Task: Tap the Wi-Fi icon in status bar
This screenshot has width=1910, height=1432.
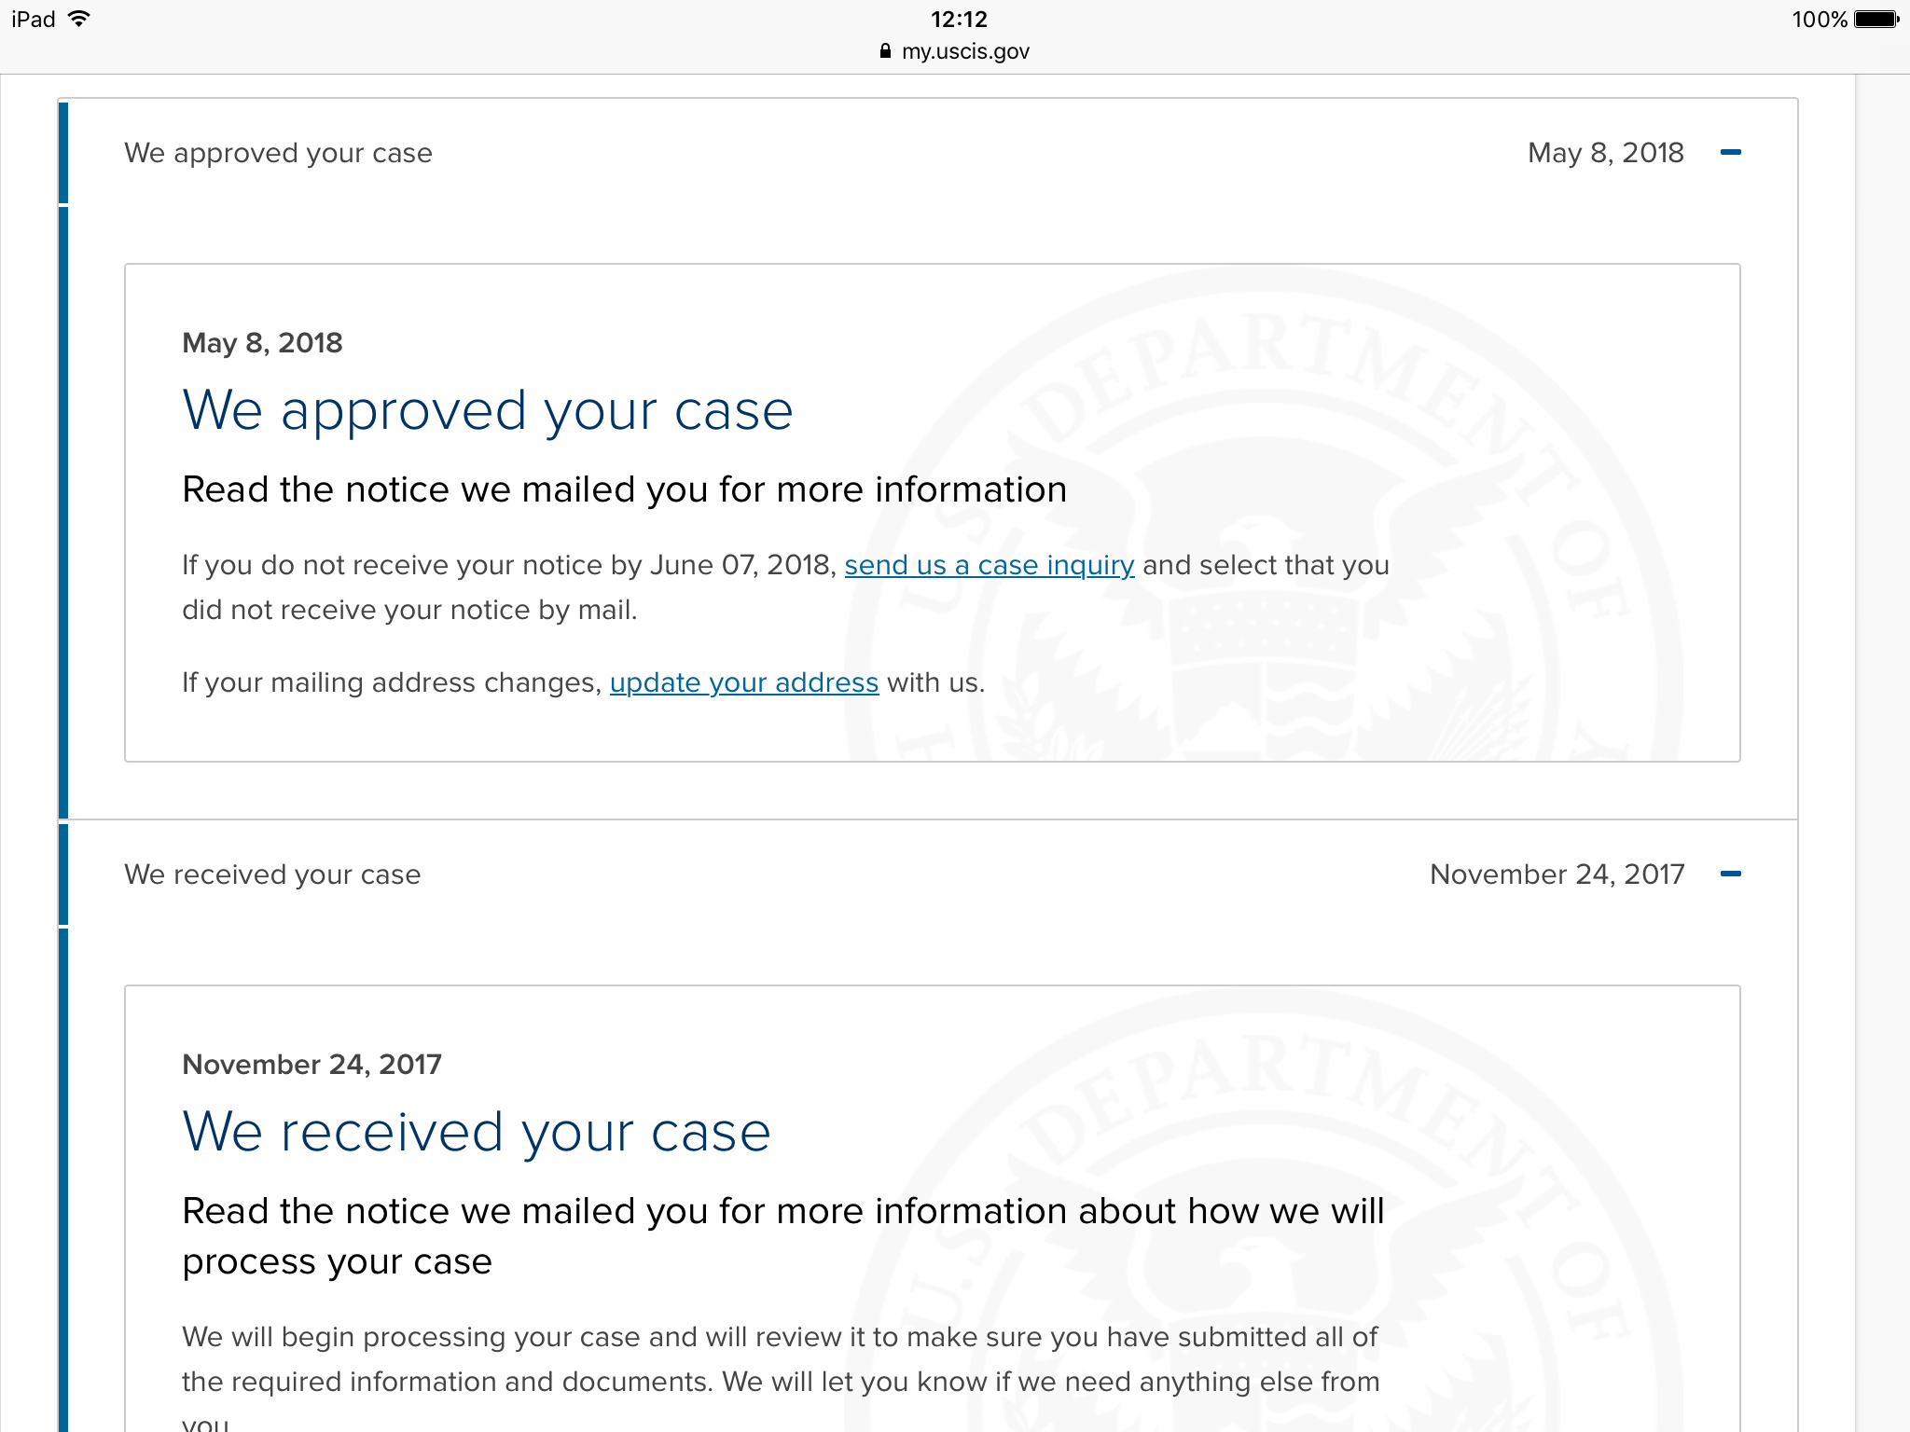Action: click(x=79, y=19)
